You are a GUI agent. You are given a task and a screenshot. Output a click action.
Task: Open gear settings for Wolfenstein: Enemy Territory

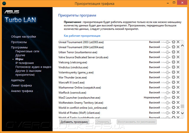tap(173, 102)
